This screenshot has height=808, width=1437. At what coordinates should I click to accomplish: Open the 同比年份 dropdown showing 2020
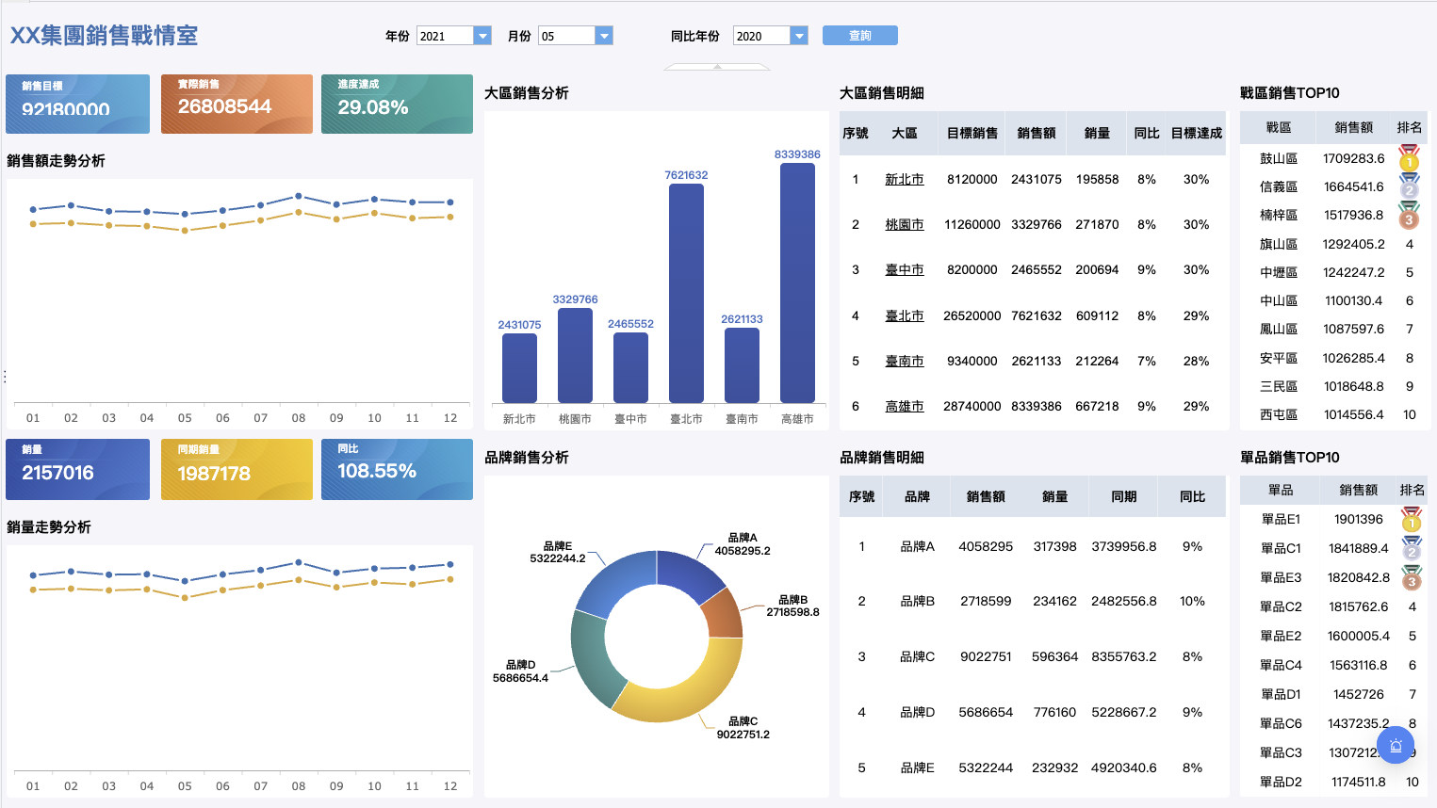tap(799, 36)
